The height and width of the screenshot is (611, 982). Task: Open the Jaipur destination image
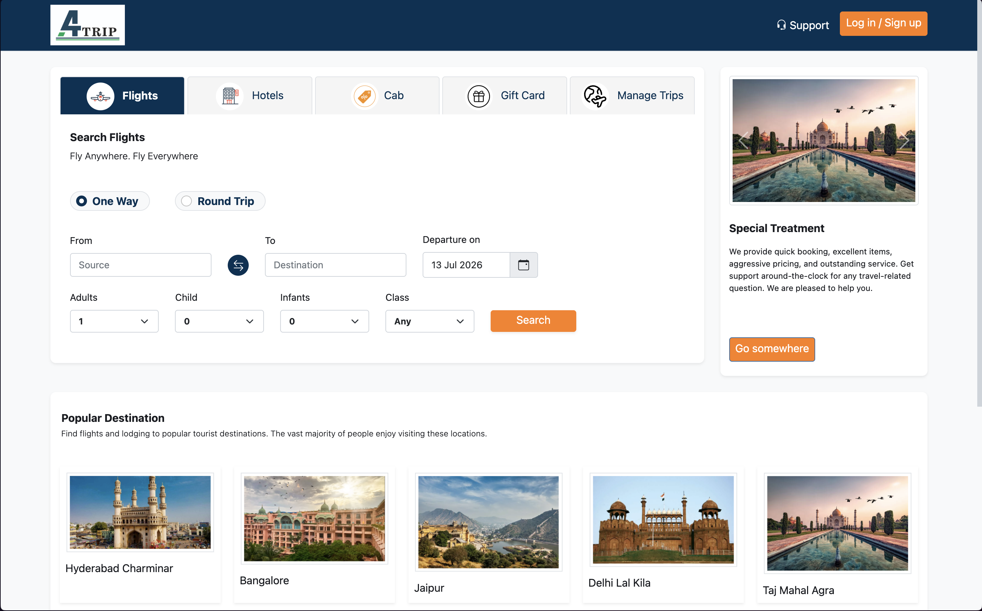[x=488, y=522]
